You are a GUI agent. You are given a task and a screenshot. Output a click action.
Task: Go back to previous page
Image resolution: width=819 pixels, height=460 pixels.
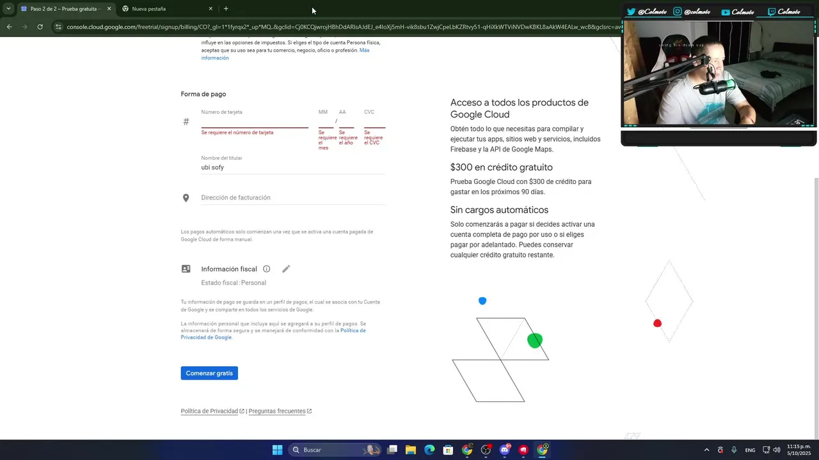tap(9, 27)
